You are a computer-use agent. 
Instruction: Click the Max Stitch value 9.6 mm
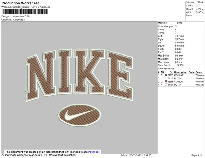(x=179, y=56)
